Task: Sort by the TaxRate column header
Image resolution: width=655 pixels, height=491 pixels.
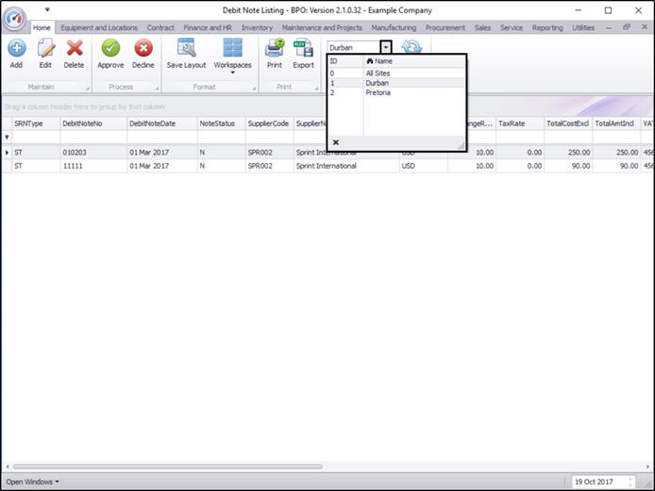Action: click(520, 123)
